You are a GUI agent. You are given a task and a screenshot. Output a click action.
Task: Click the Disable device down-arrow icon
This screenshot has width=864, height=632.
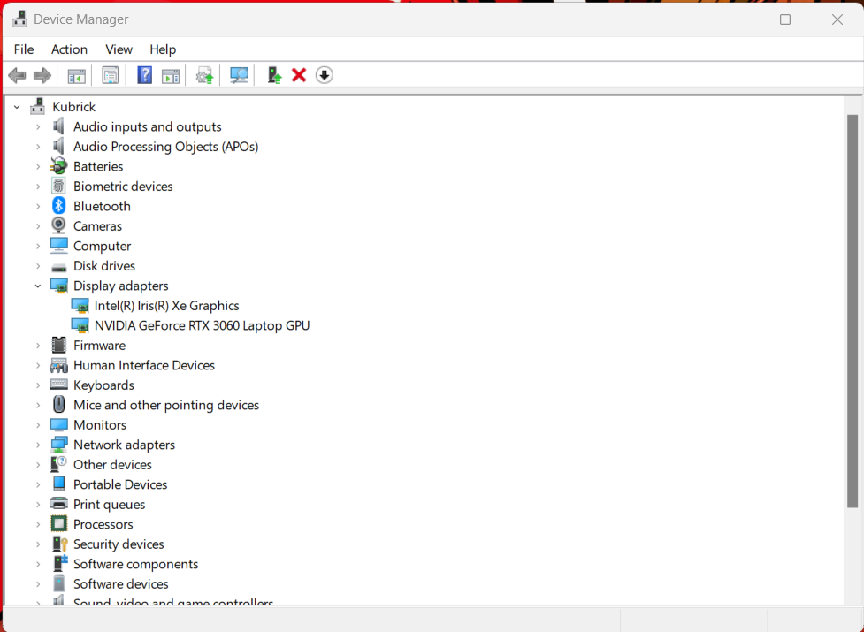tap(325, 75)
